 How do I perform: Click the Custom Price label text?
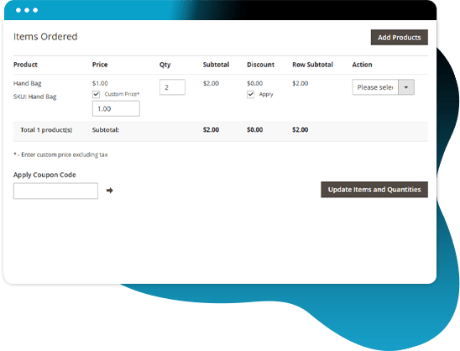(x=122, y=94)
